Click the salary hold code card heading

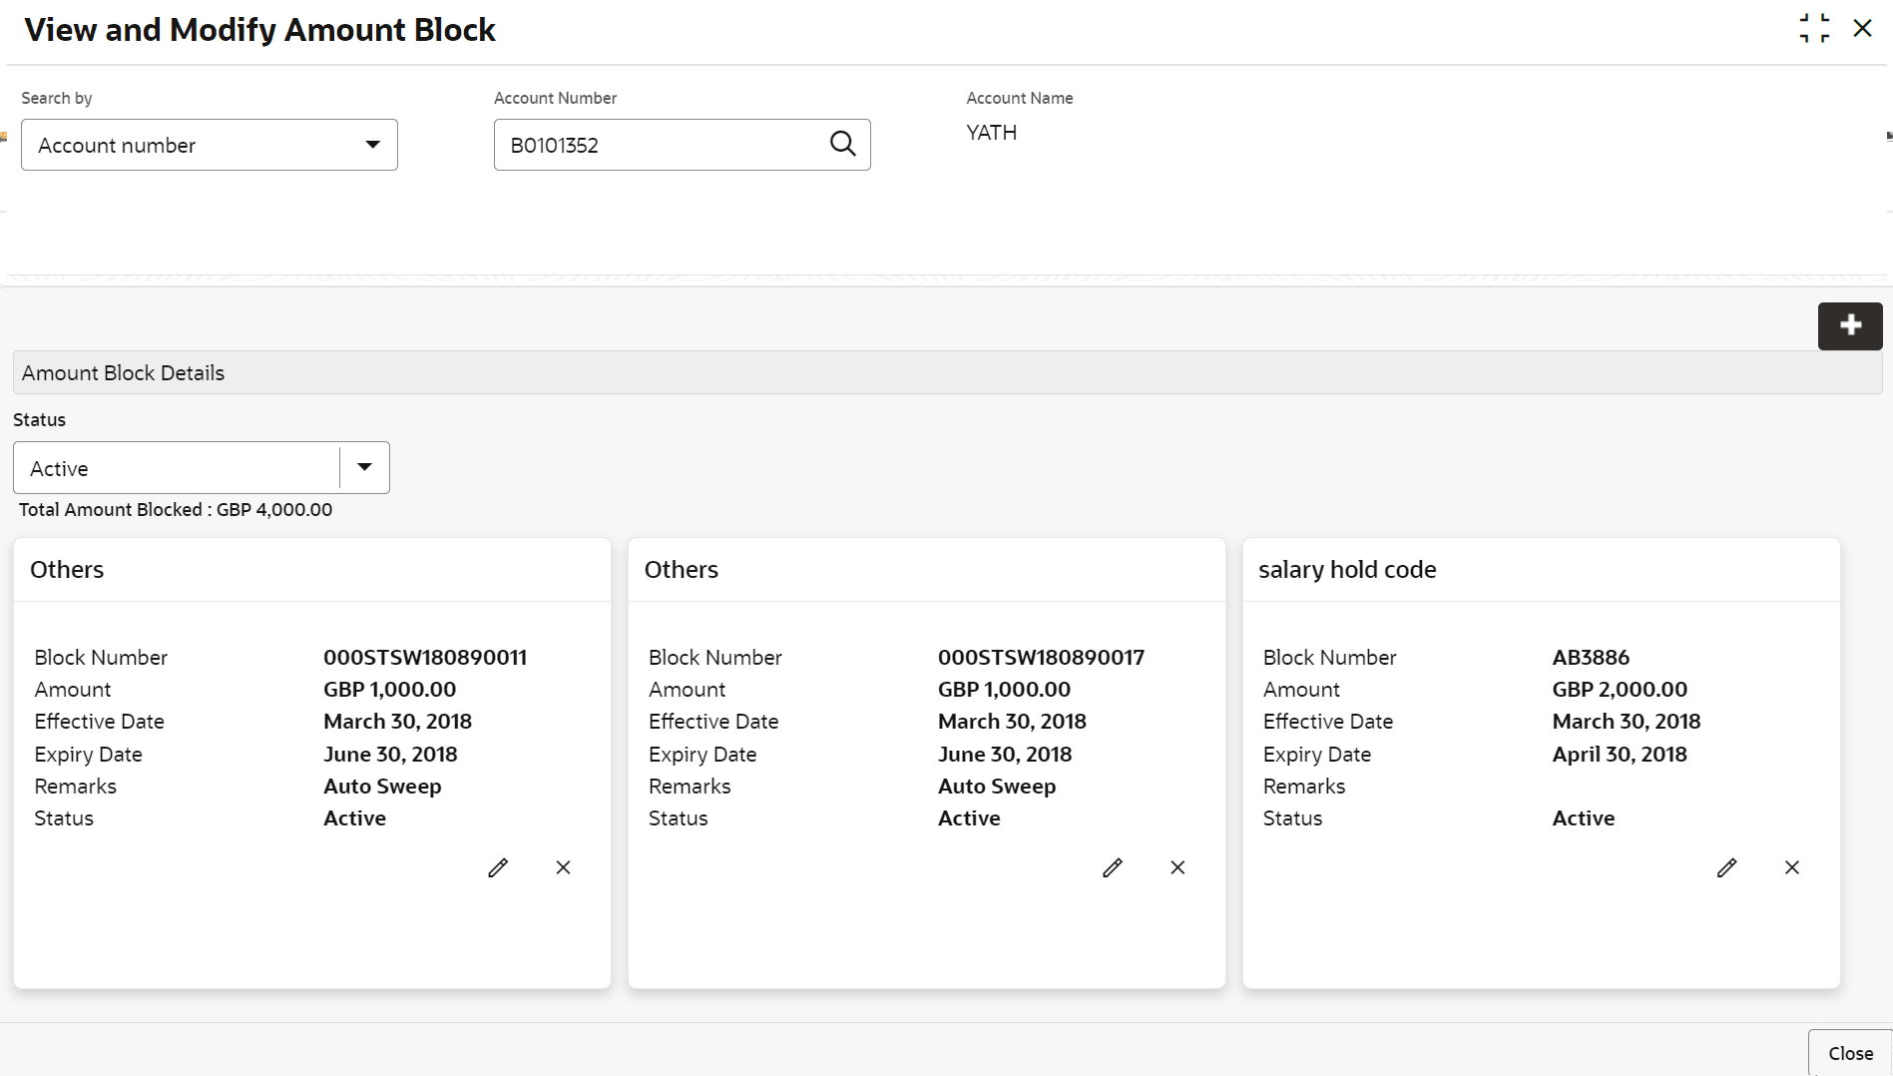tap(1346, 569)
